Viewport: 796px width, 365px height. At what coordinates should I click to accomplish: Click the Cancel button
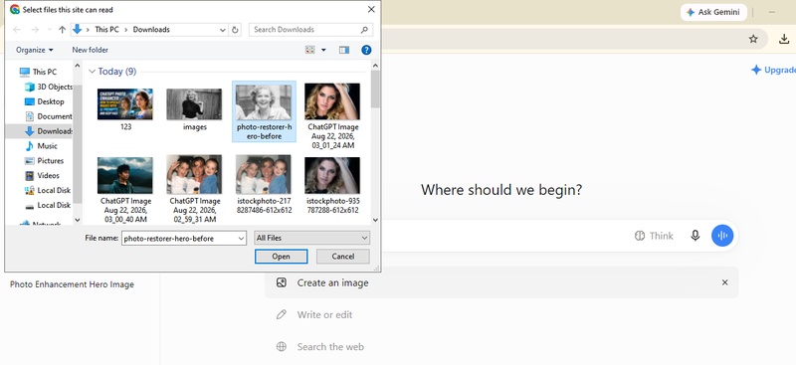point(343,257)
